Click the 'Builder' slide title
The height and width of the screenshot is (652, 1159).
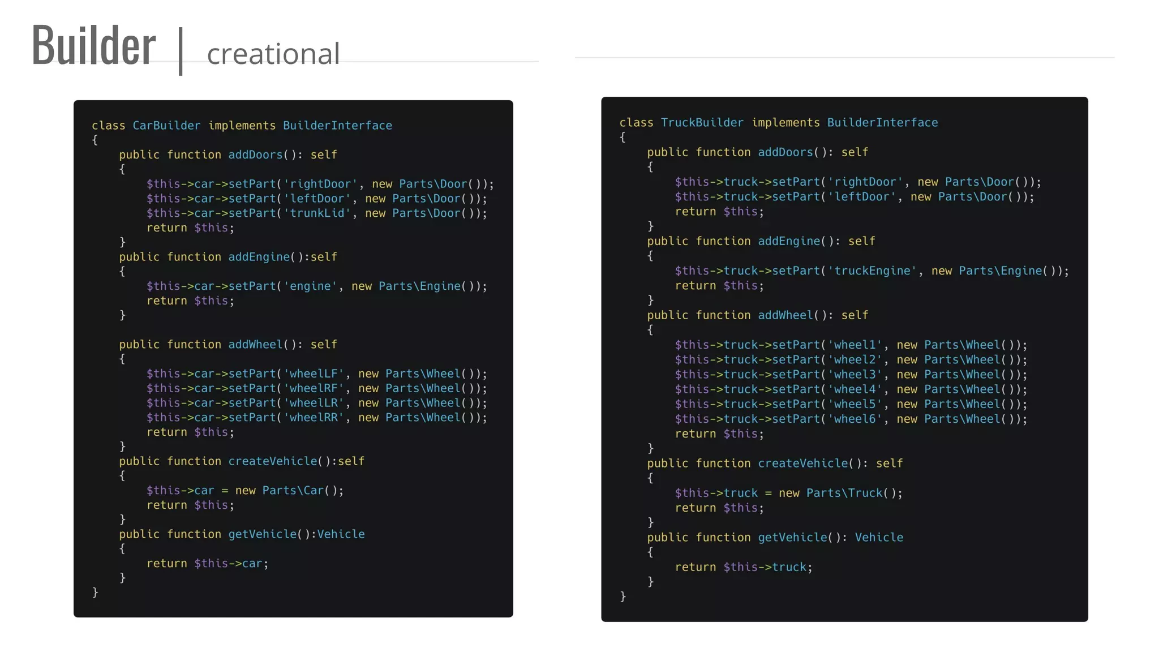[x=93, y=45]
